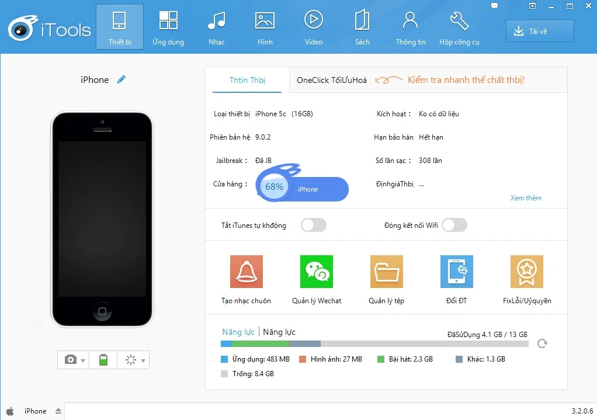Click the iTools eye logo

[22, 29]
